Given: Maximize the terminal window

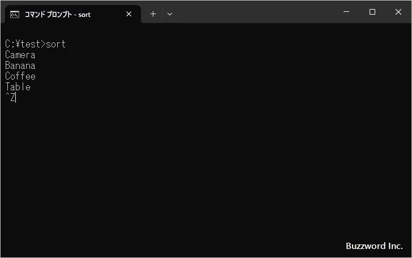Looking at the screenshot, I should (x=372, y=12).
